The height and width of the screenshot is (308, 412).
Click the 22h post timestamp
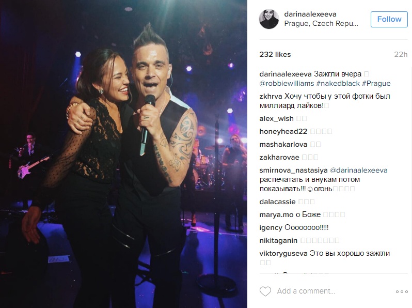(401, 54)
